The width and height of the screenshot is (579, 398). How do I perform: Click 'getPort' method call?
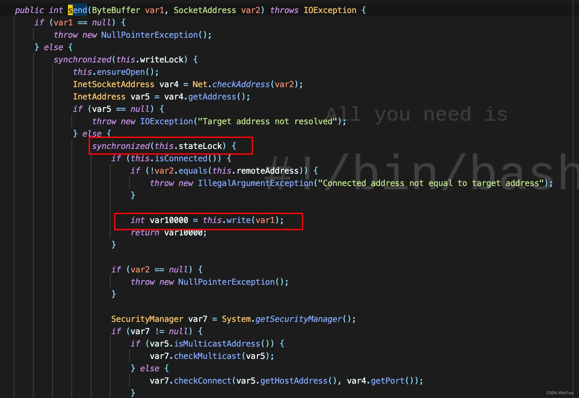point(388,381)
